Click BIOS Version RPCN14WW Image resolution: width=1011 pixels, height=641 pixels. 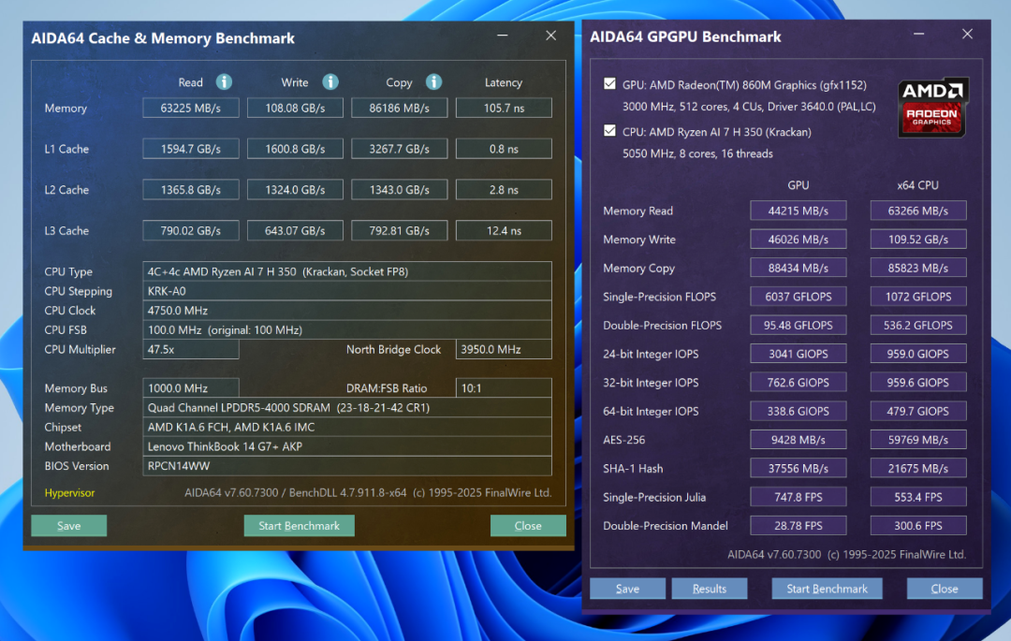tap(347, 466)
